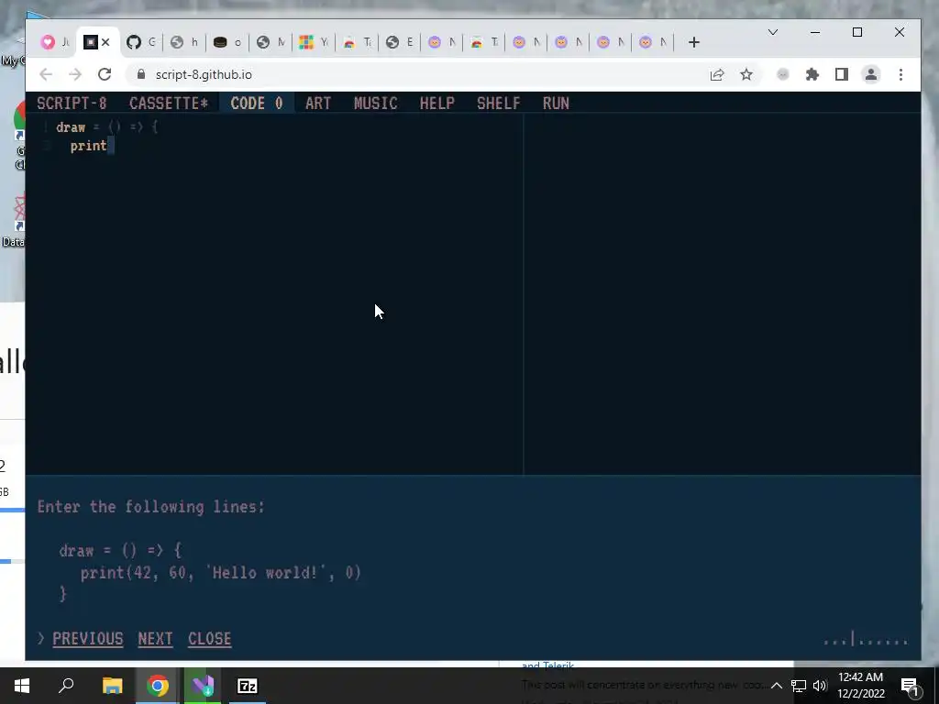Switch to the ART editor

(318, 103)
